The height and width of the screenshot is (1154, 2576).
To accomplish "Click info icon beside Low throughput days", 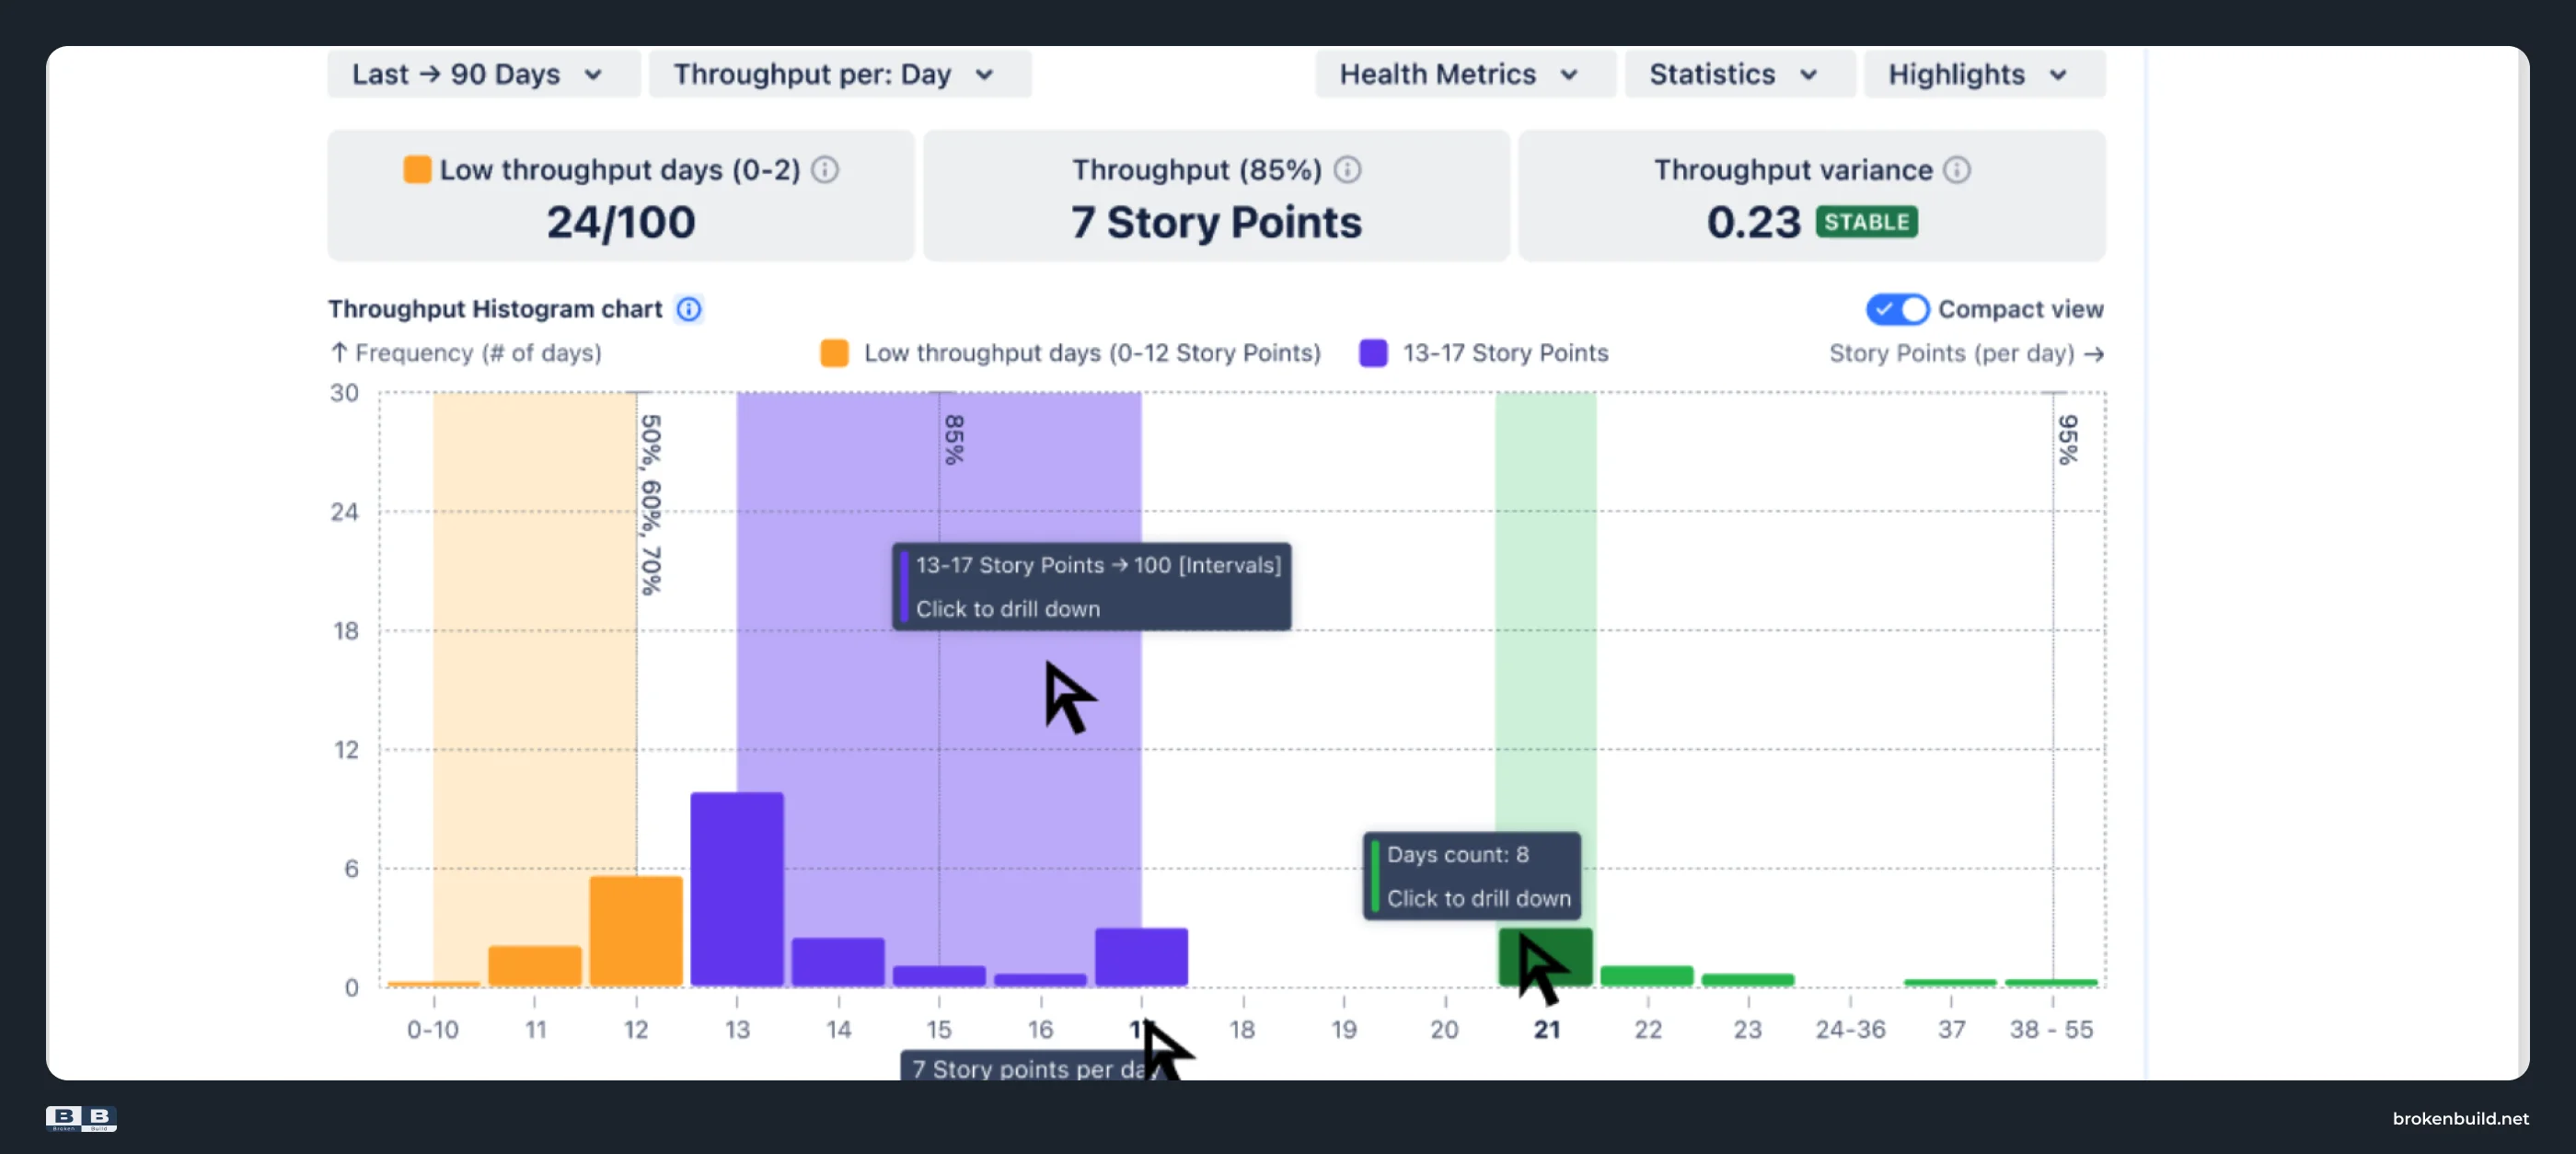I will click(x=824, y=170).
